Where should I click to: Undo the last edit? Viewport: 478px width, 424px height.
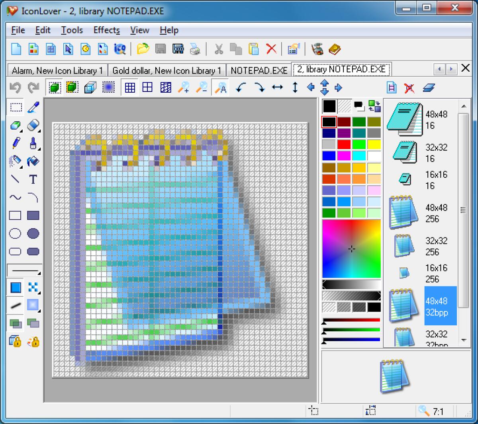tap(15, 87)
